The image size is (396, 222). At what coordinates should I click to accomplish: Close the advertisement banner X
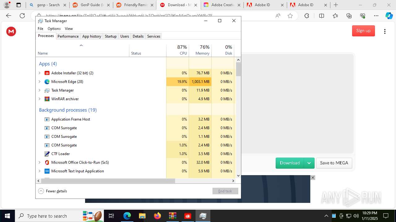tap(313, 178)
